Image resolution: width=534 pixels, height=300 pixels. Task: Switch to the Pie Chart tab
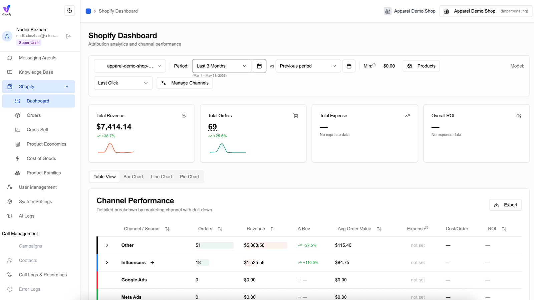[x=189, y=177]
